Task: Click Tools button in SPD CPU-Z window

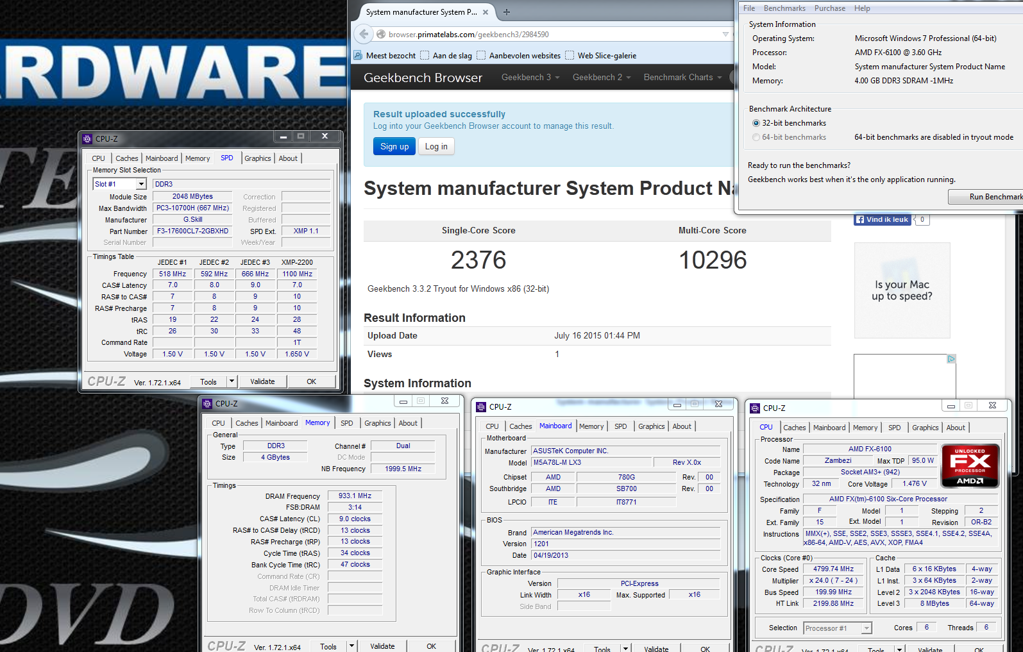Action: pos(209,381)
